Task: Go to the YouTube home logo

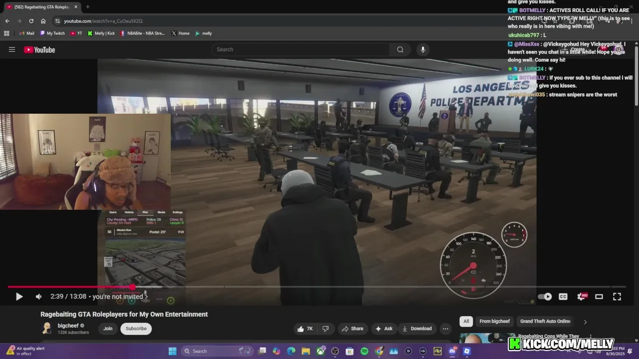Action: tap(39, 49)
